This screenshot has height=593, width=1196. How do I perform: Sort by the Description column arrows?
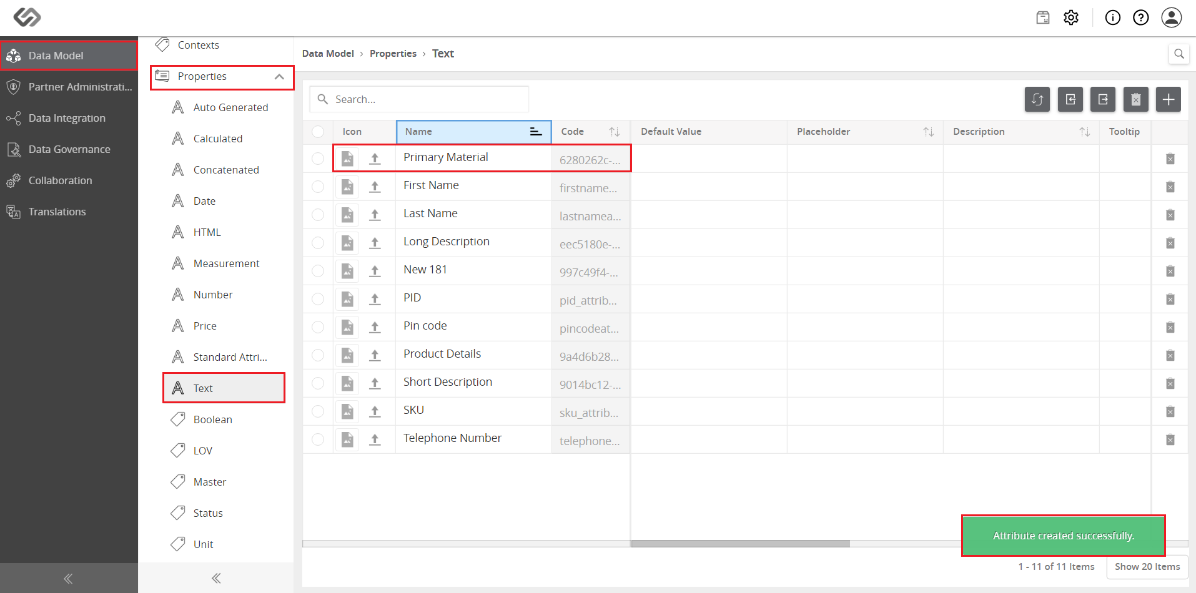pyautogui.click(x=1085, y=132)
